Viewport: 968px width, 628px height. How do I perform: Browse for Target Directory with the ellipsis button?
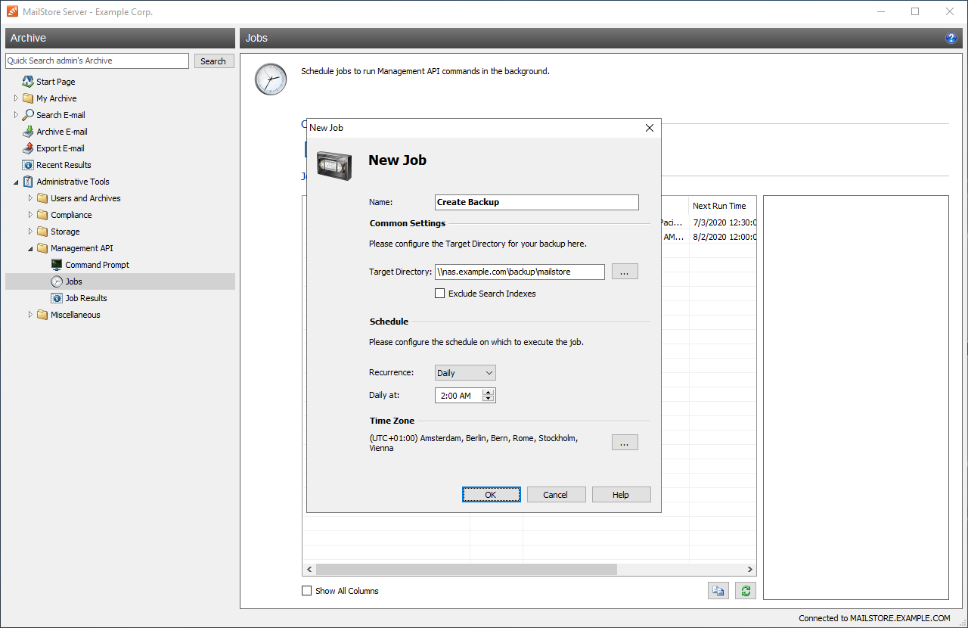(x=625, y=272)
